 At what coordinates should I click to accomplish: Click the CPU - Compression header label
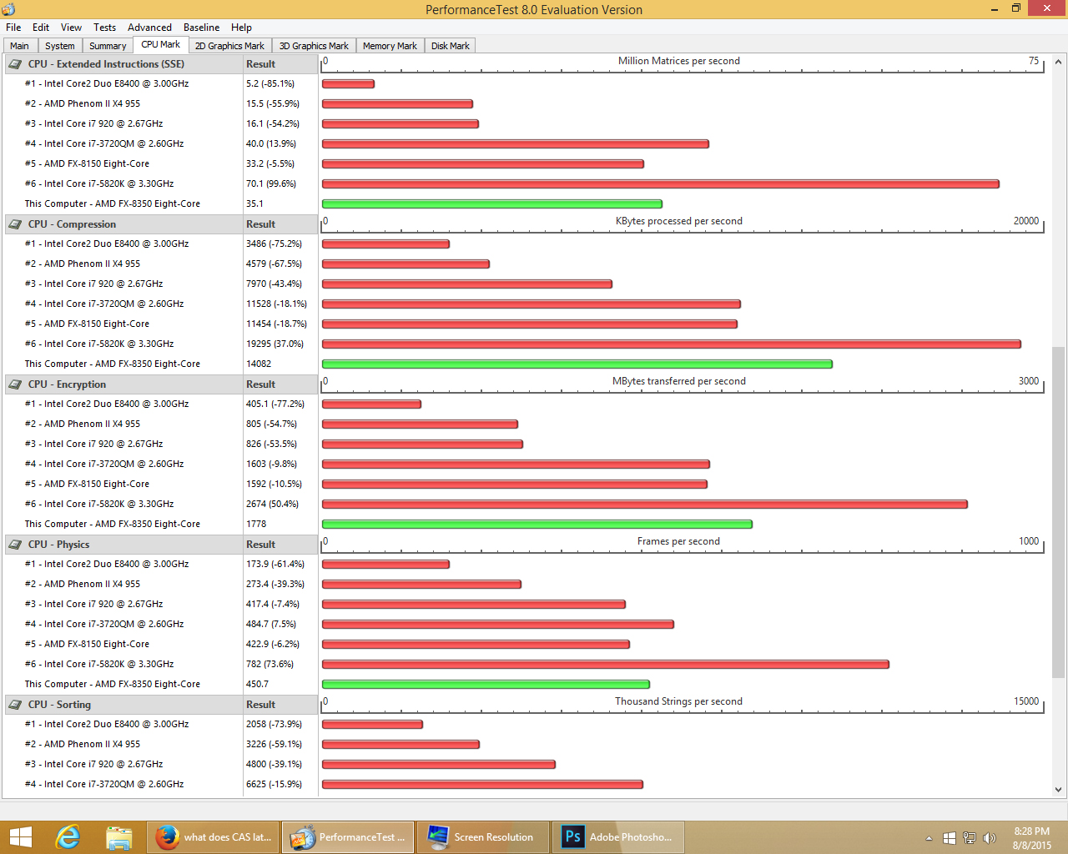coord(72,224)
